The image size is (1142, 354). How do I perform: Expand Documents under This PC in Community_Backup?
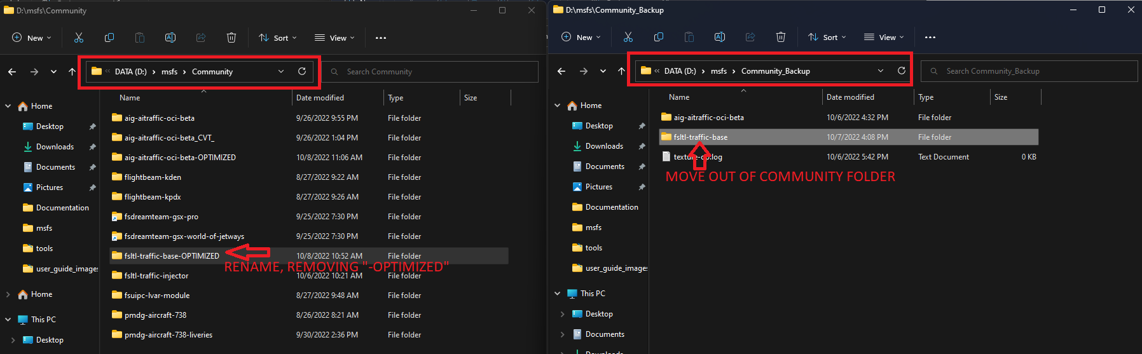click(563, 334)
